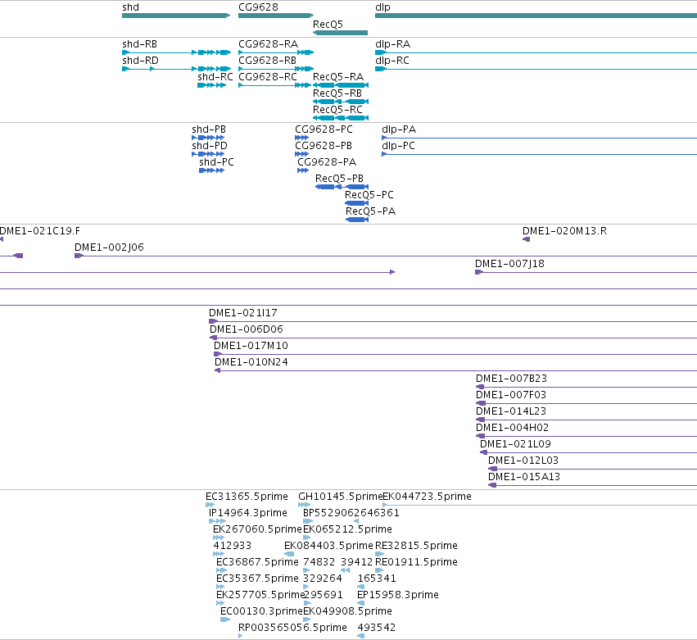Click the DME1-012L03 clone label
Image resolution: width=697 pixels, height=640 pixels.
point(523,461)
